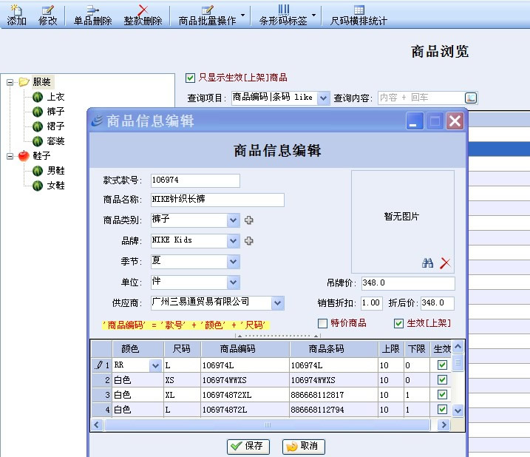This screenshot has height=457, width=530.
Task: Select 女鞋 category in tree
Action: (x=55, y=186)
